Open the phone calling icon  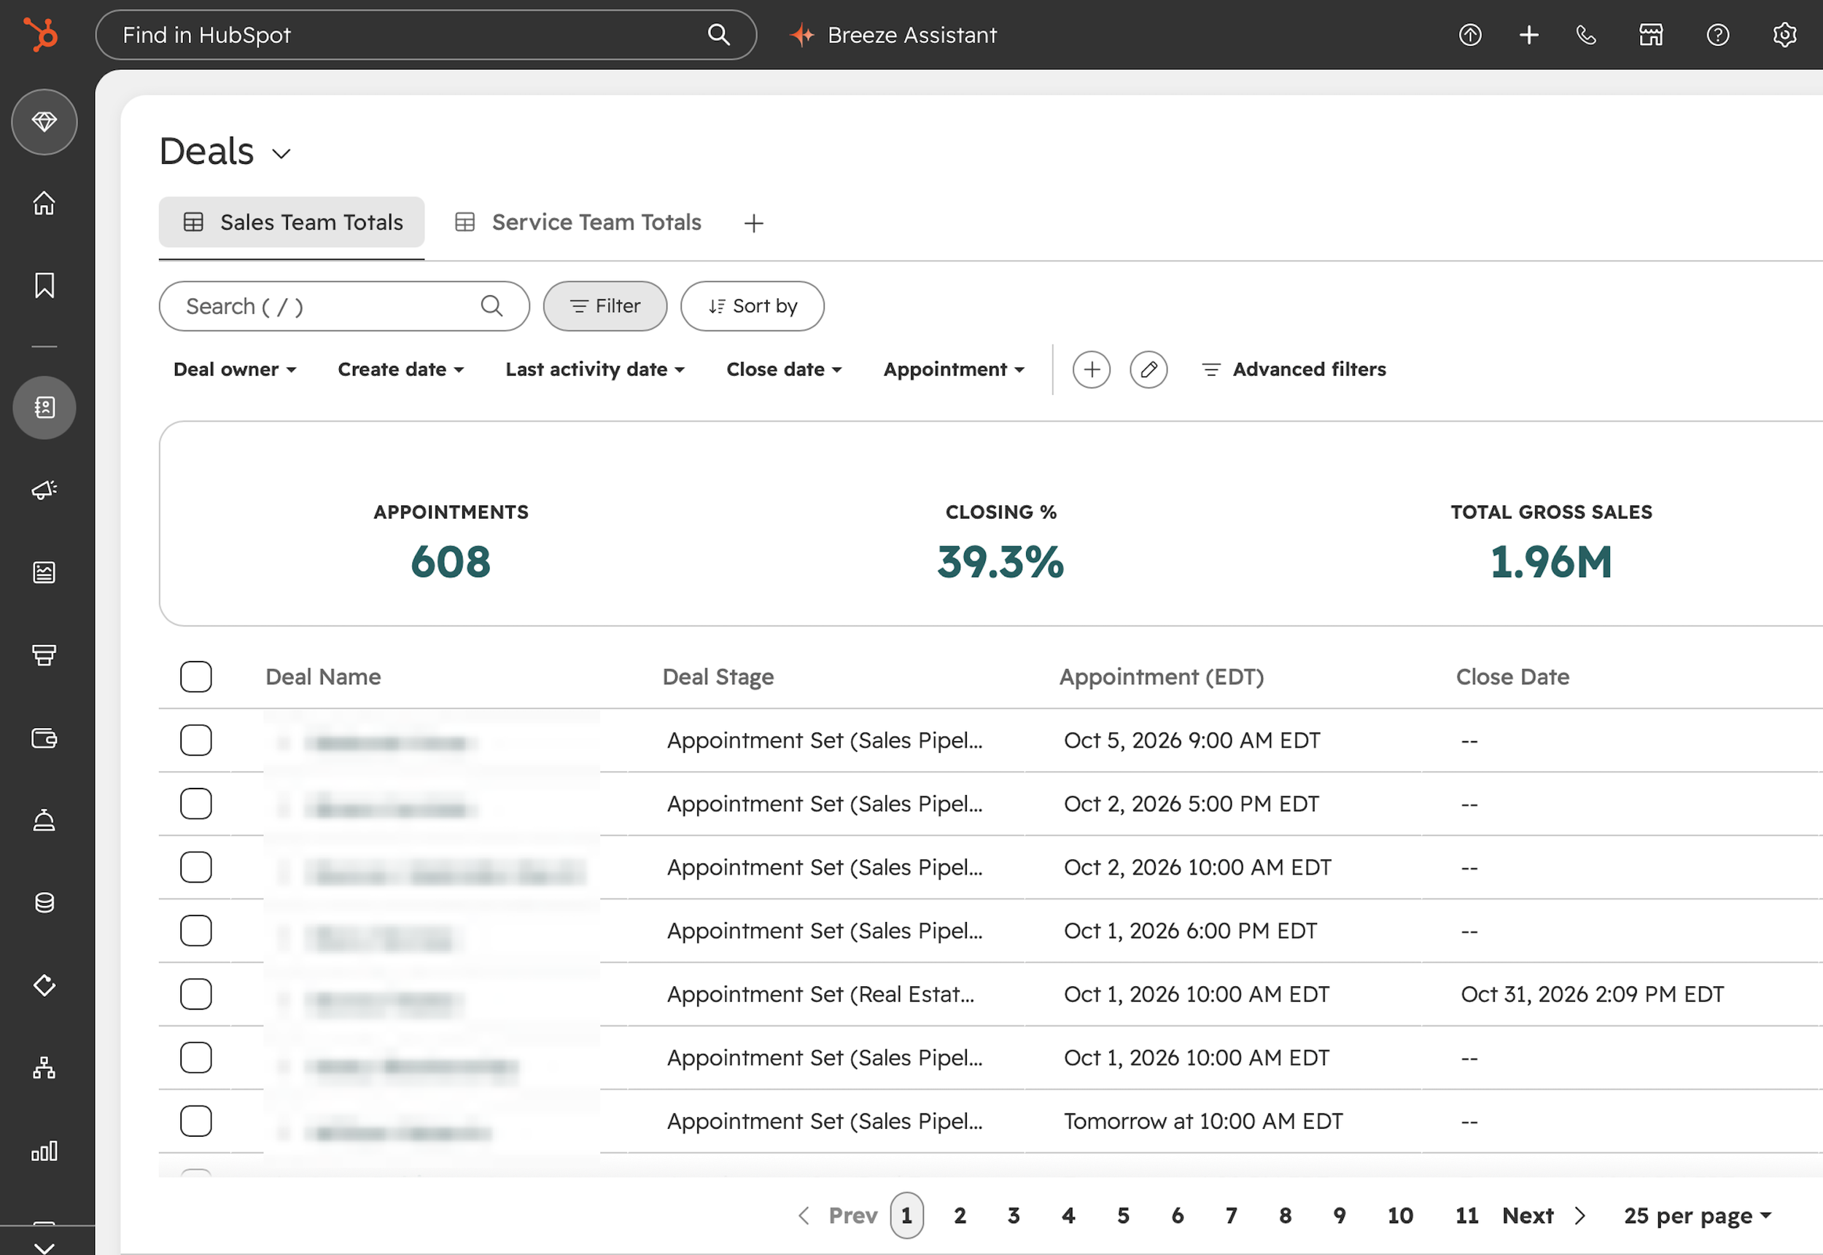pyautogui.click(x=1586, y=34)
